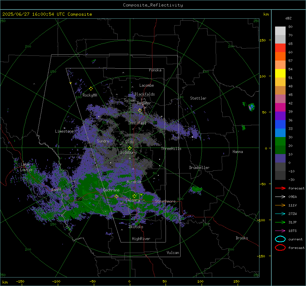
Task: Click the Calgary city label
Action: coord(133,200)
